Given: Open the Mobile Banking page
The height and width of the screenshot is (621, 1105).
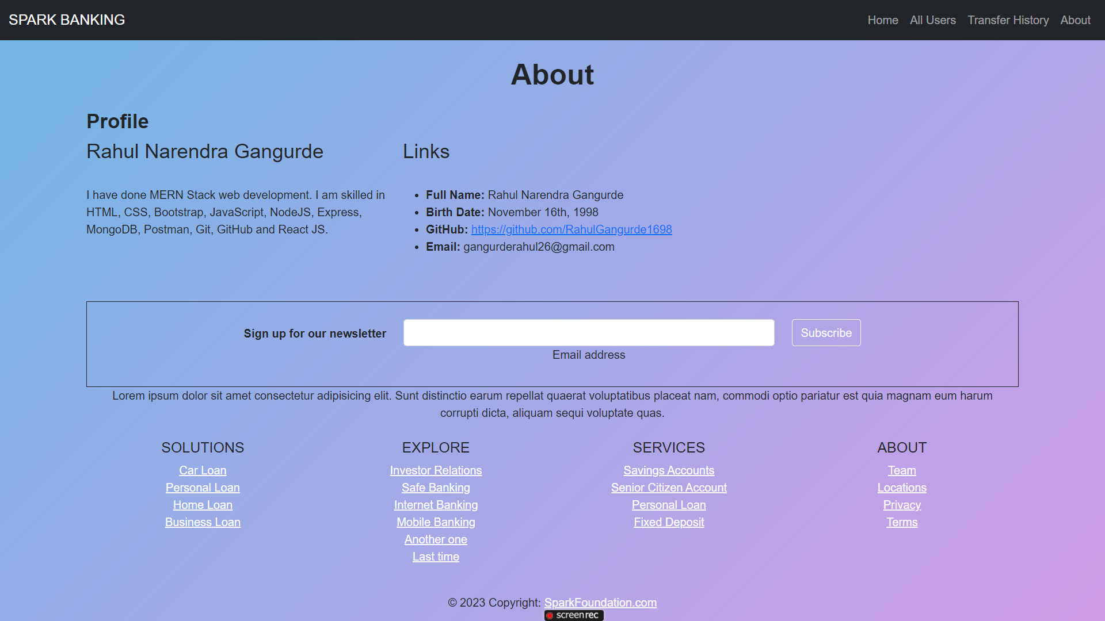Looking at the screenshot, I should (436, 522).
